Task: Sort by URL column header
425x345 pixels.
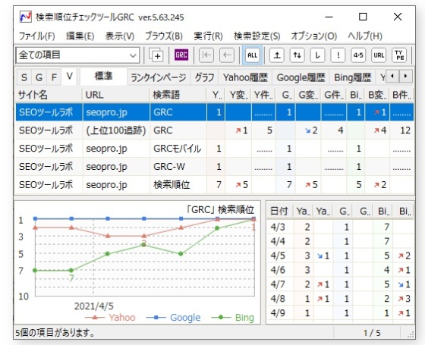Action: pos(115,95)
